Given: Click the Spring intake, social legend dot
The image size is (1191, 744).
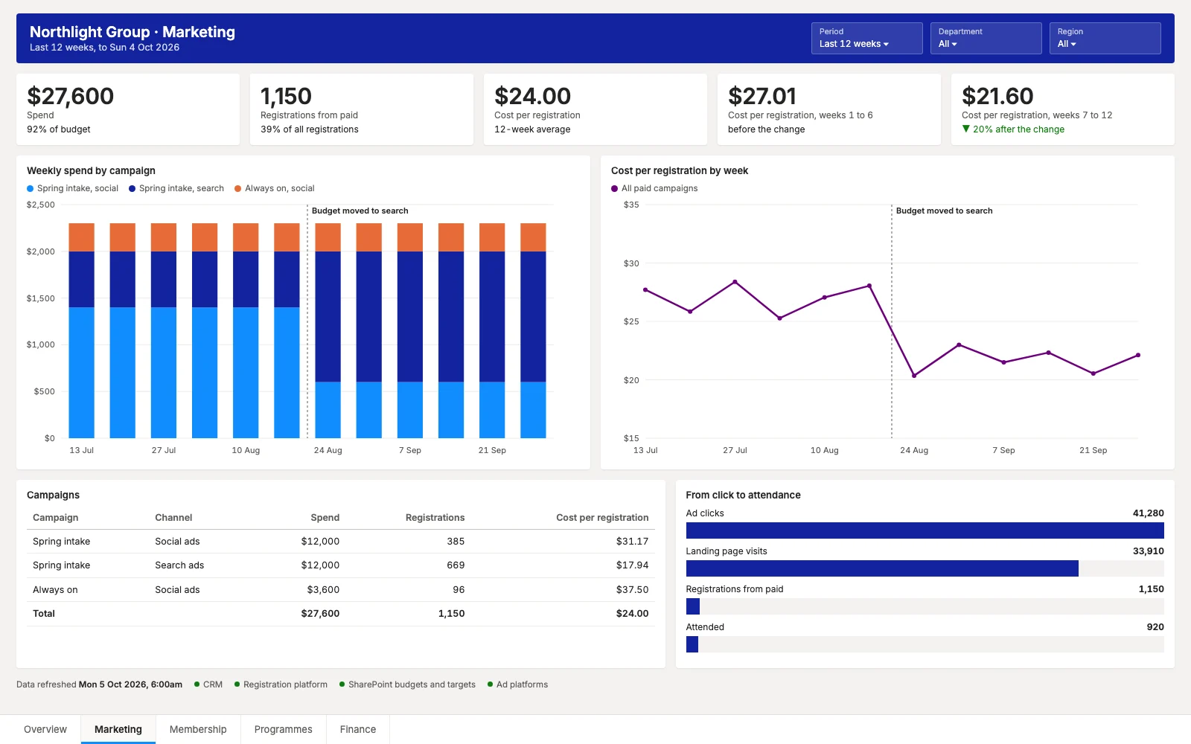Looking at the screenshot, I should click(31, 188).
